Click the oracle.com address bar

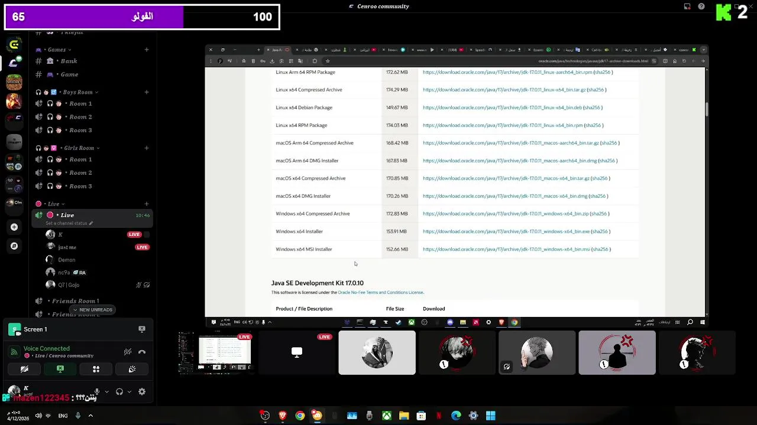click(x=593, y=61)
